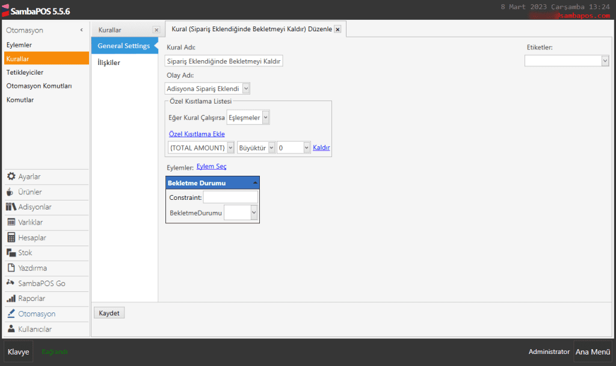616x366 pixels.
Task: Click the Adisyonlar icon in sidebar
Action: click(11, 207)
